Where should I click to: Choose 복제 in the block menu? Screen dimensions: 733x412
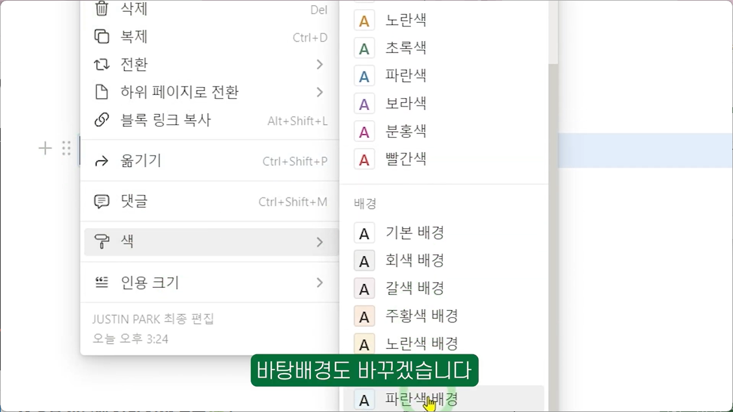point(210,36)
